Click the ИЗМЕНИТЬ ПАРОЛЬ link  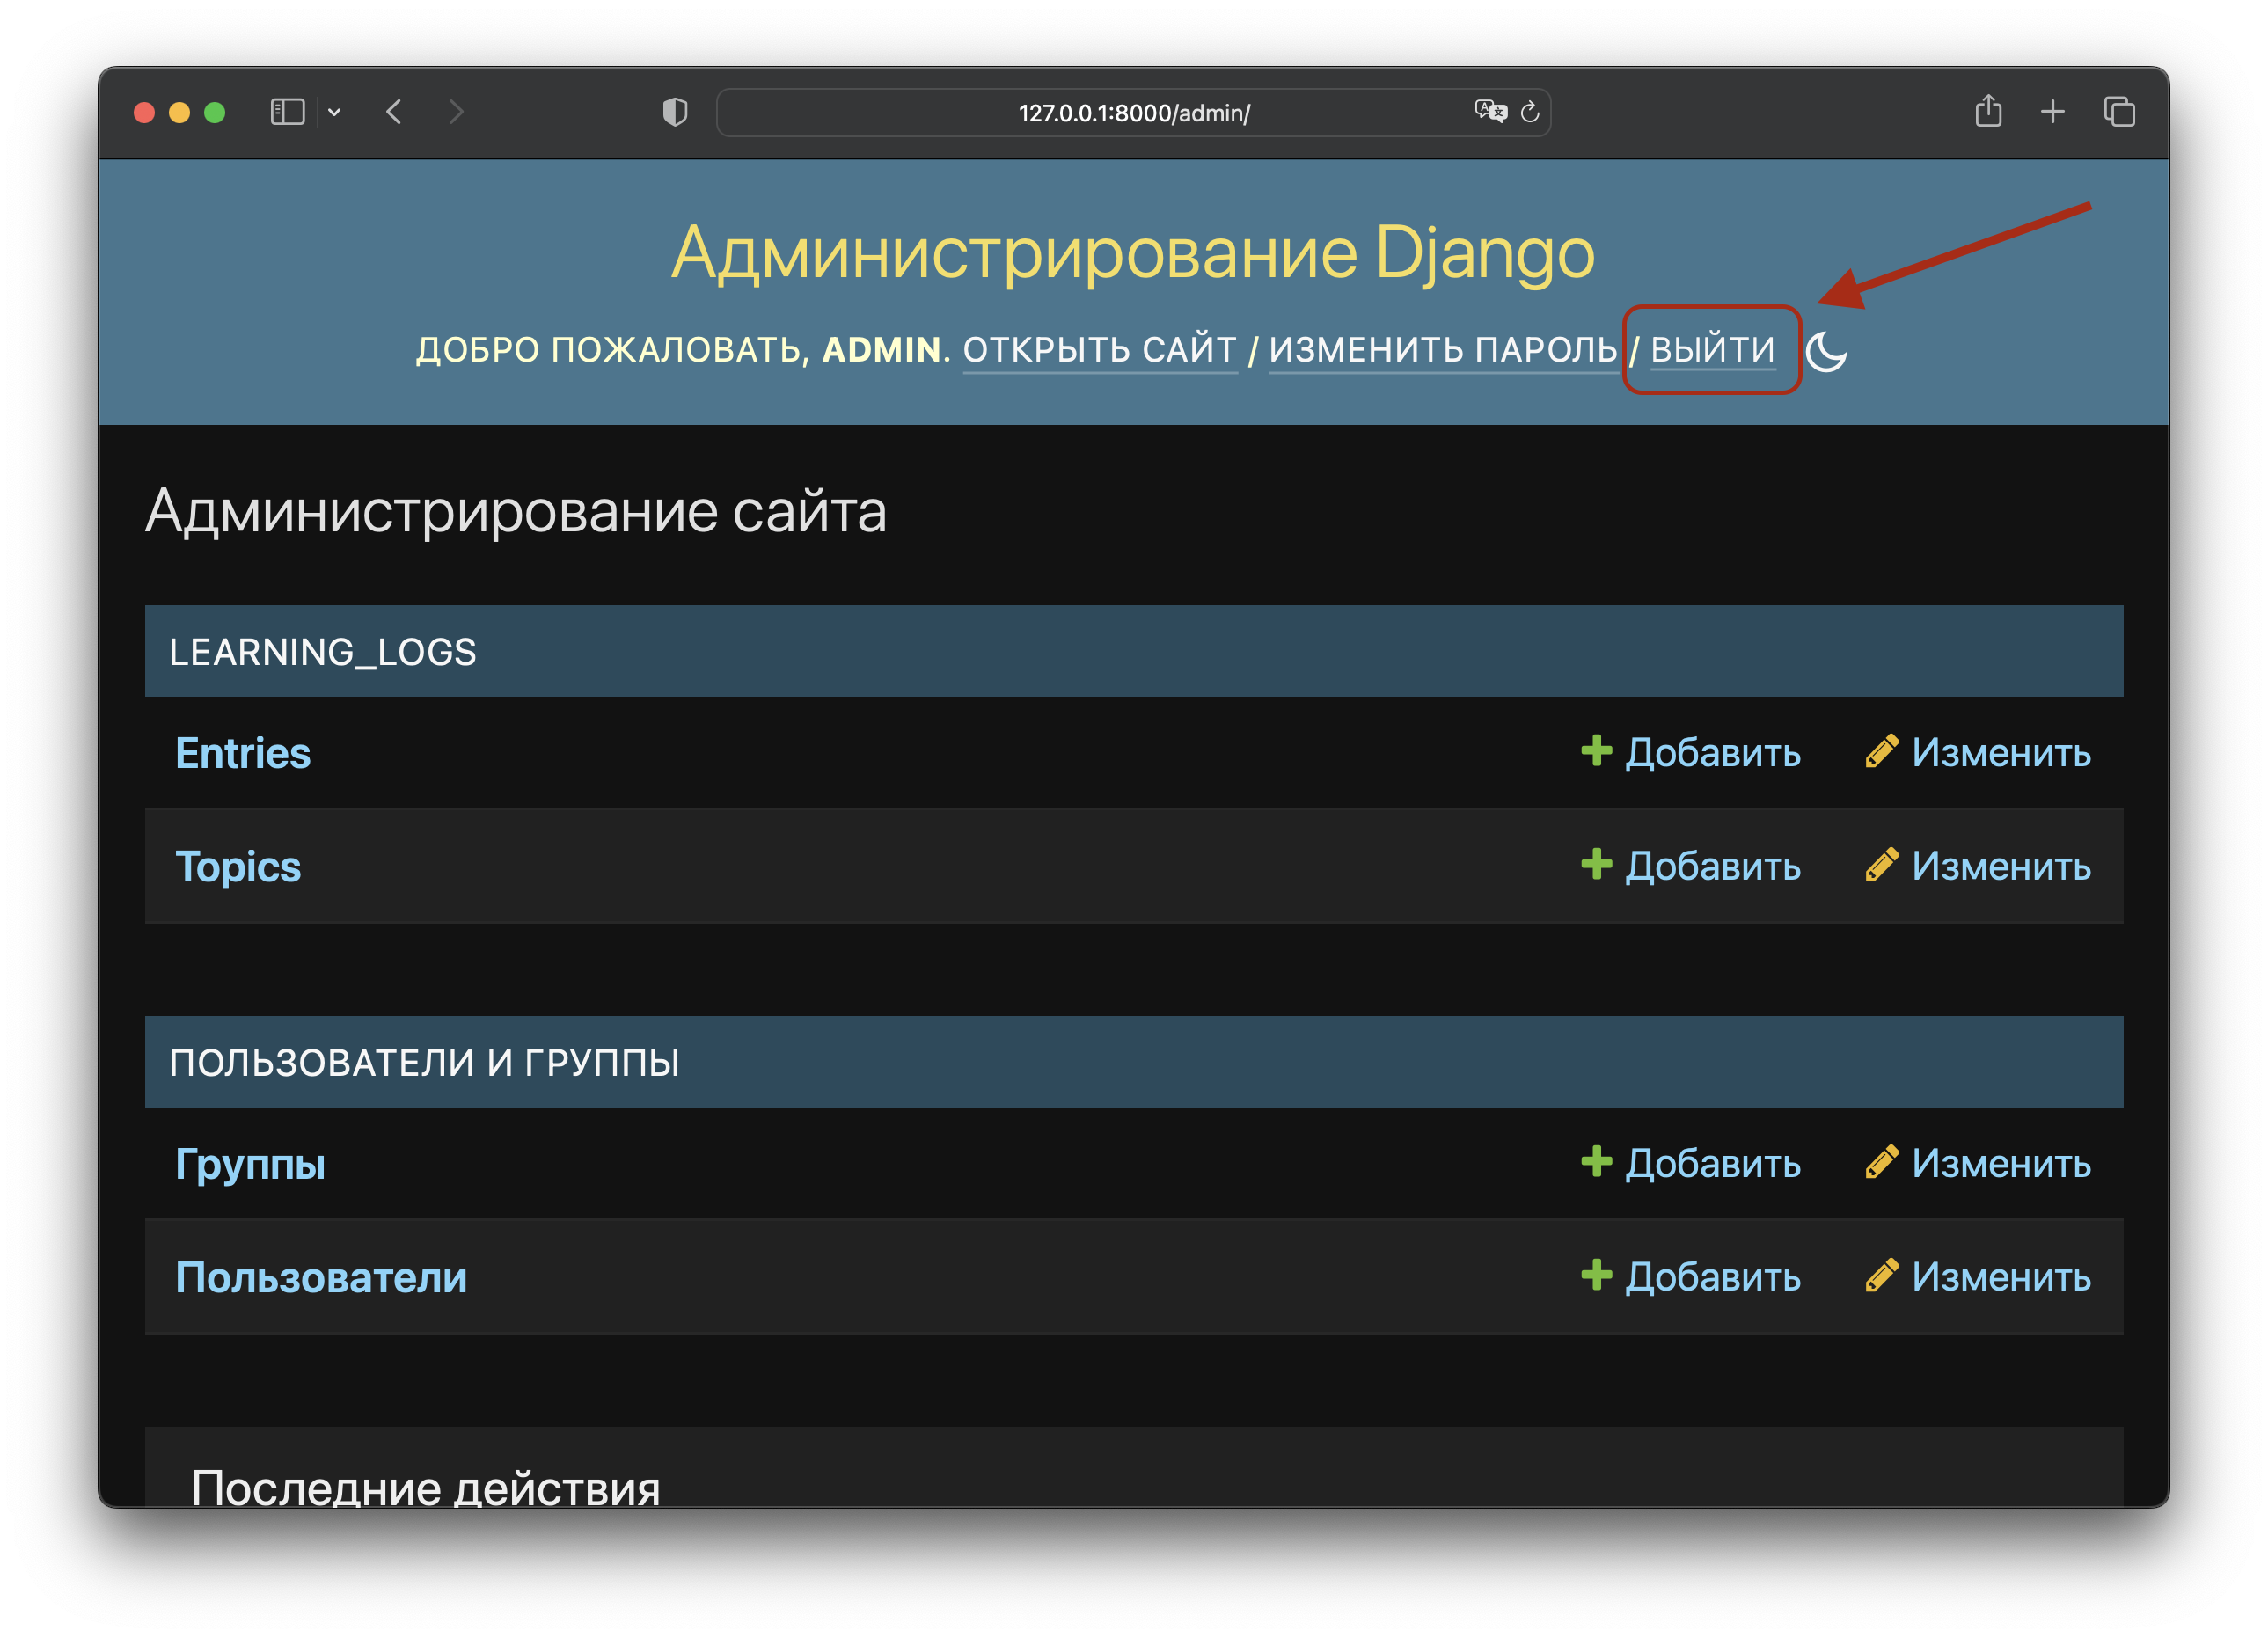click(1443, 350)
